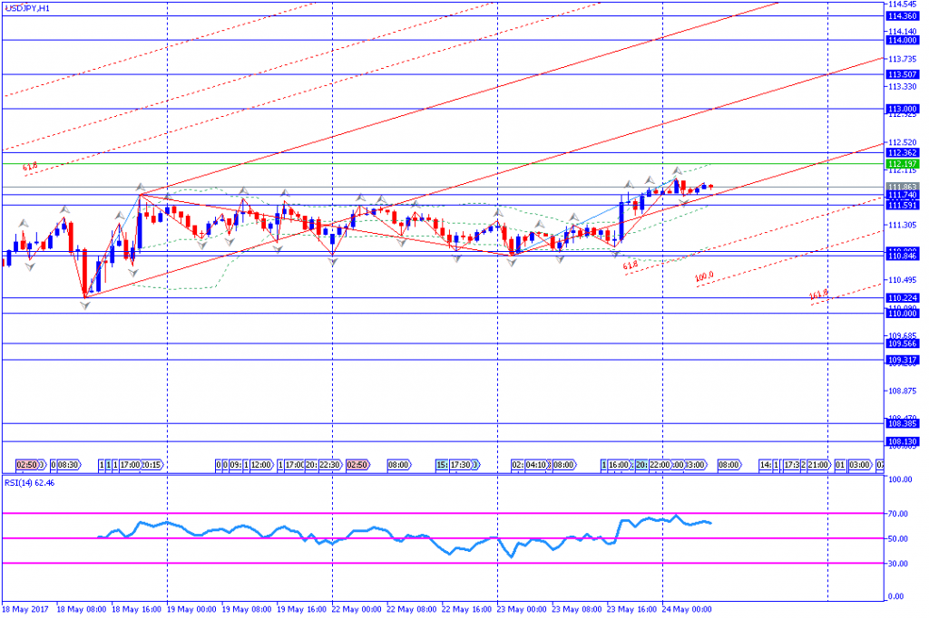Click the gray 111.863 current price label
The height and width of the screenshot is (619, 929).
point(903,187)
